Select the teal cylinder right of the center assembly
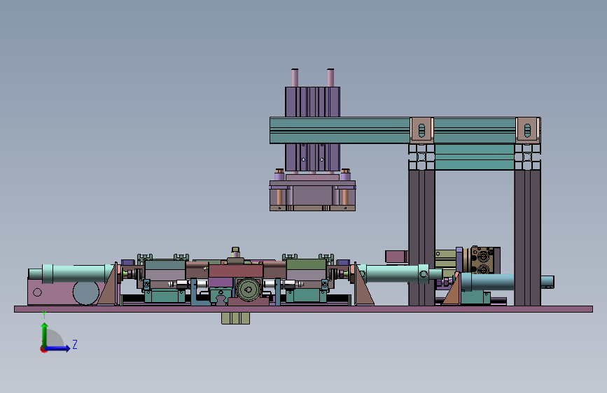This screenshot has width=607, height=393. (x=400, y=273)
